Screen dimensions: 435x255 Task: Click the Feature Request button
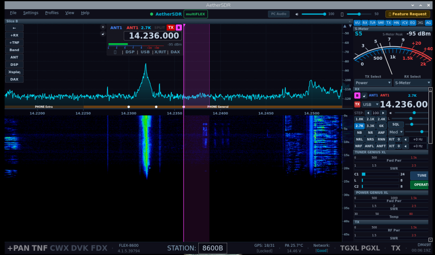(408, 14)
